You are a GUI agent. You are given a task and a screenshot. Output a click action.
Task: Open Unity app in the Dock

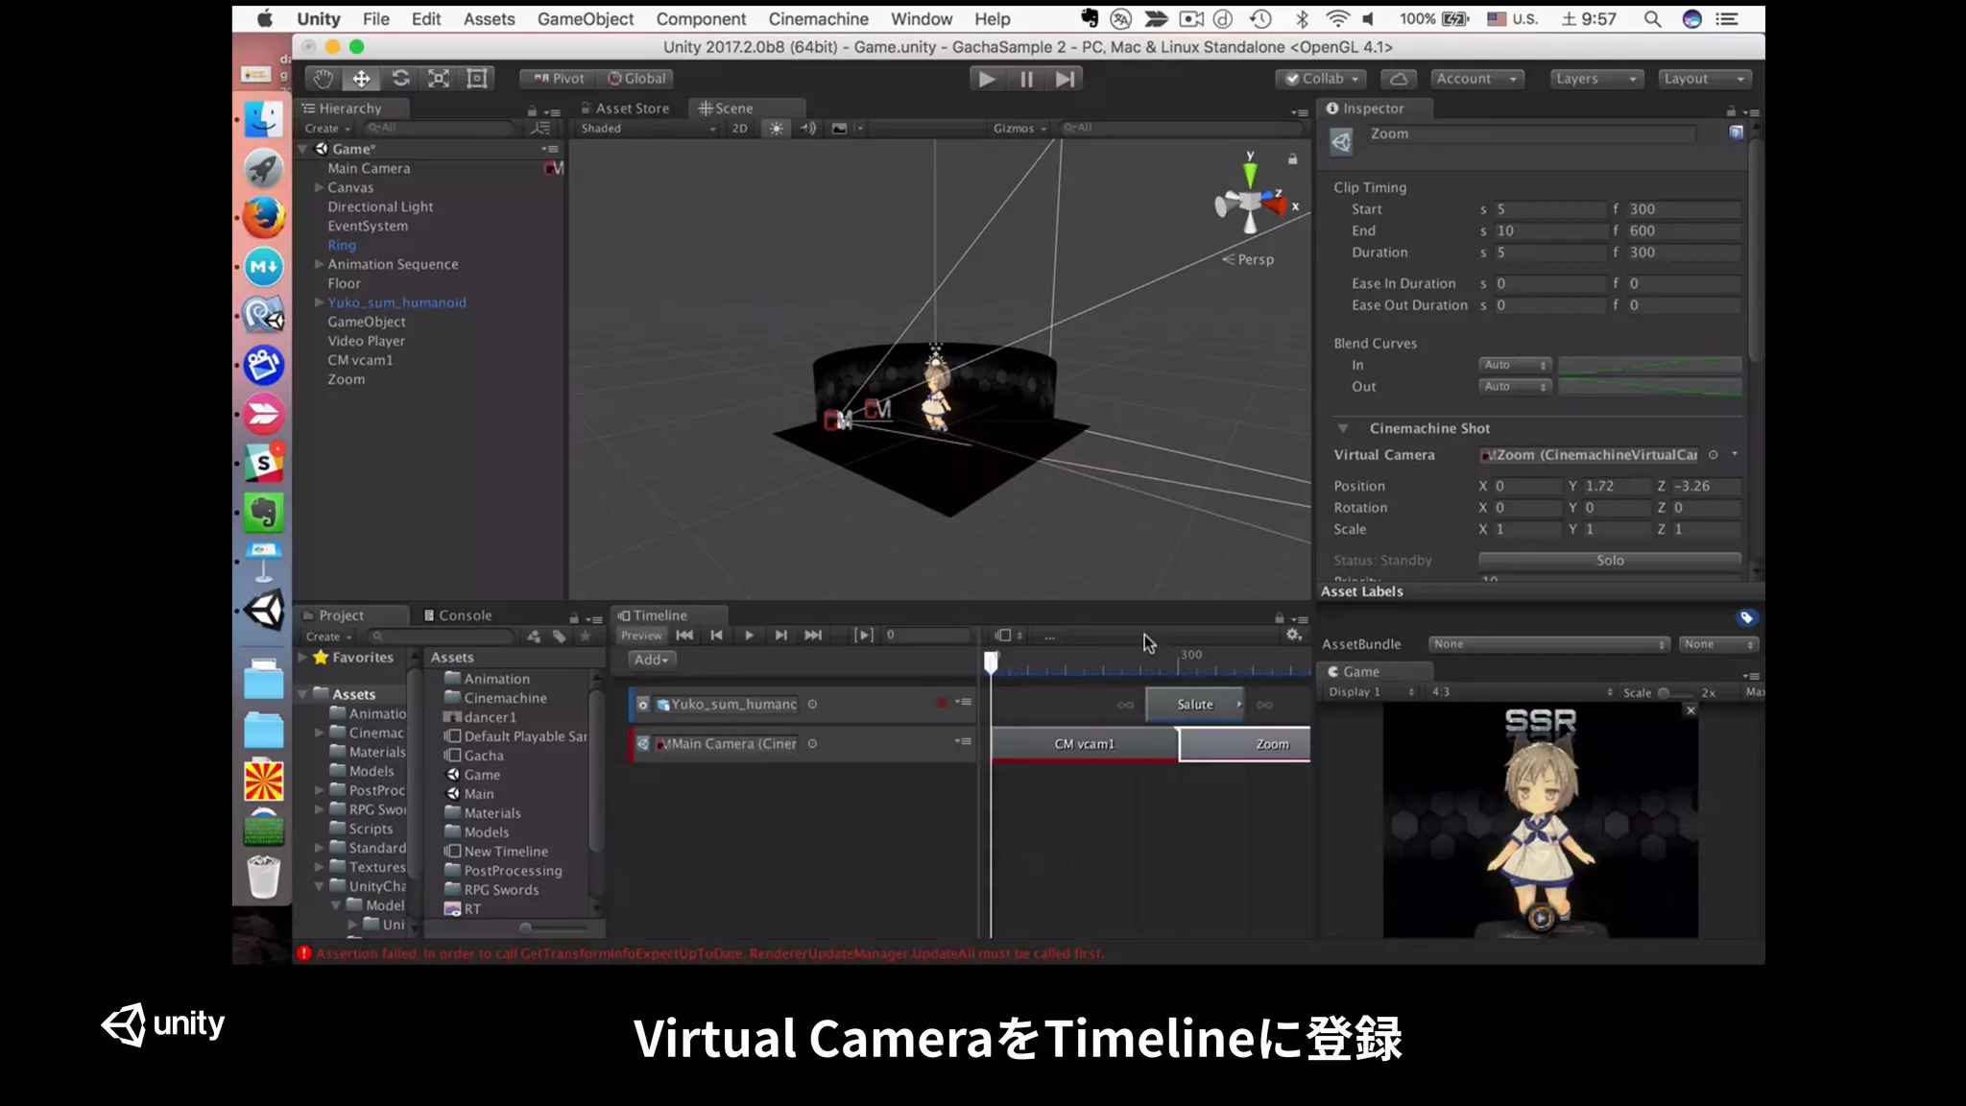tap(263, 610)
